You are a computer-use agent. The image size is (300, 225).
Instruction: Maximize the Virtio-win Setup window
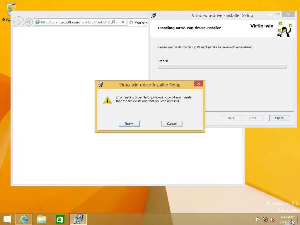coord(278,14)
